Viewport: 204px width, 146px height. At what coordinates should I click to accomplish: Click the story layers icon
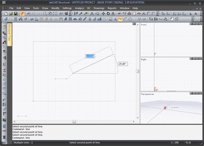coord(151,19)
